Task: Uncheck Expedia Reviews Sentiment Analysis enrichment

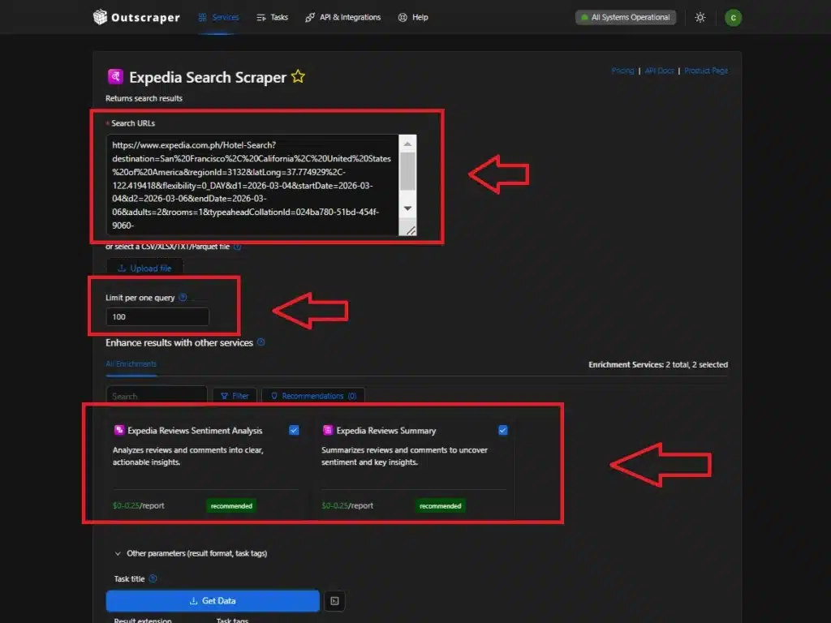Action: [x=294, y=430]
